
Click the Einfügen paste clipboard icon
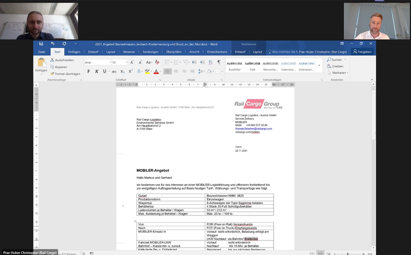41,63
